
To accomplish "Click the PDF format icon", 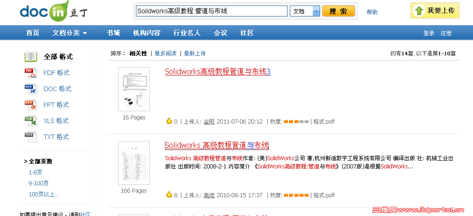I will pos(31,73).
